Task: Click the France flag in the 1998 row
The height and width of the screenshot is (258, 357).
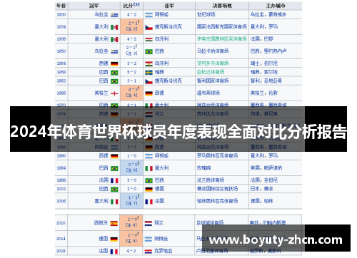Action: [114, 180]
